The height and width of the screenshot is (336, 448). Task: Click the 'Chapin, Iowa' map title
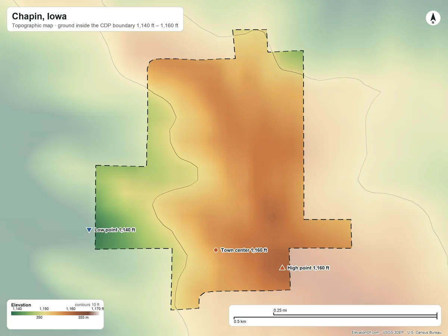point(39,16)
